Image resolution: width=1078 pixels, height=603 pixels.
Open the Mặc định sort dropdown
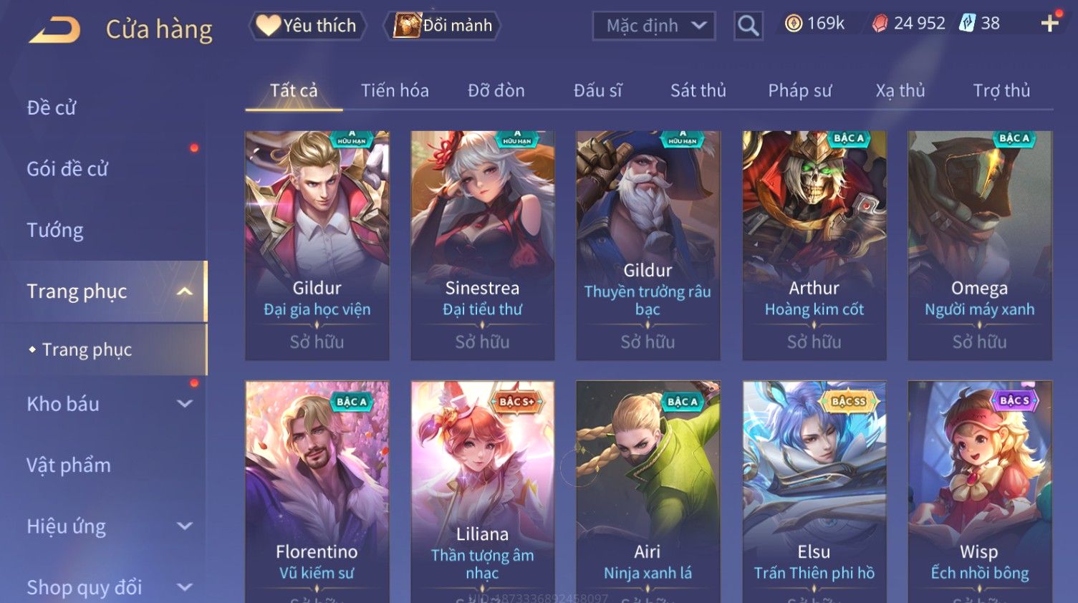(x=654, y=26)
